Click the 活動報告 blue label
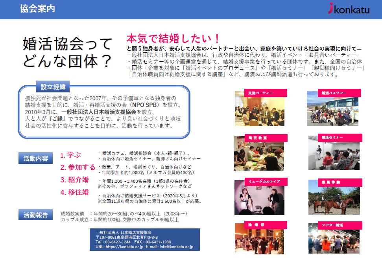This screenshot has width=382, height=263. [x=35, y=215]
